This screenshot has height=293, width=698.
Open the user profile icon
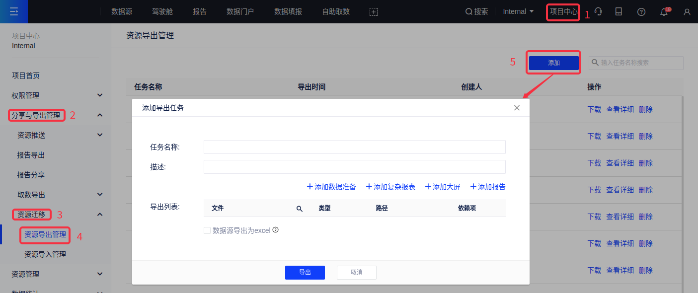pos(687,12)
